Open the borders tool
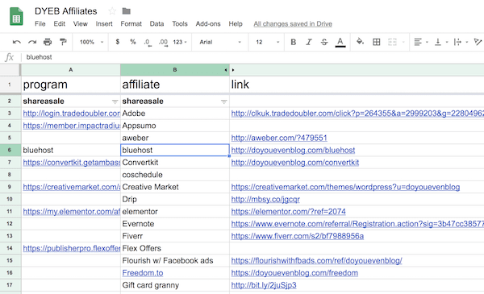The height and width of the screenshot is (294, 484). coord(376,42)
